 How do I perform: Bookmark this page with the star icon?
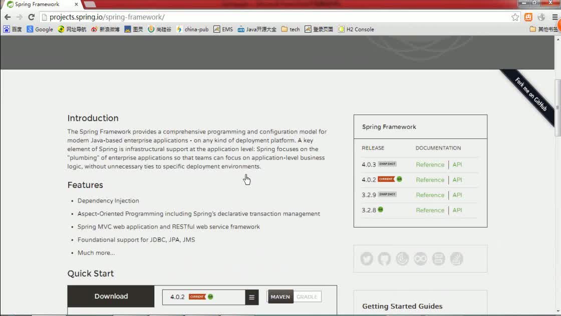pos(515,17)
